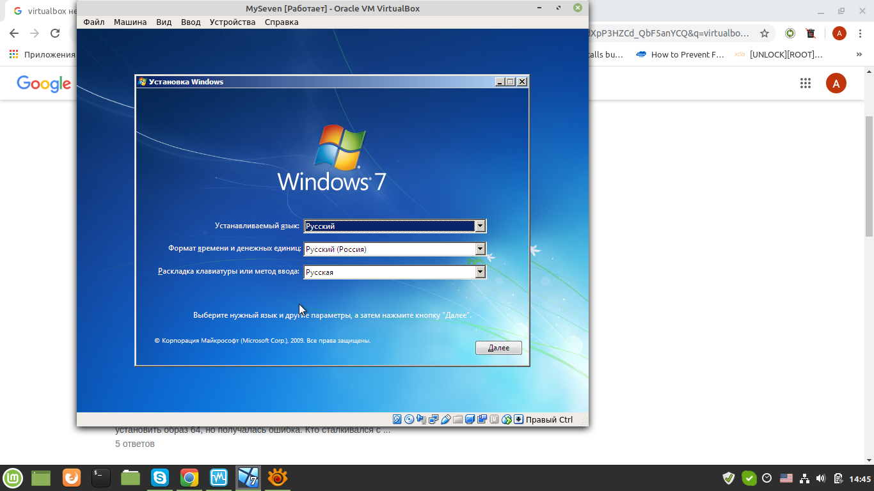Click the update manager shield tray icon
This screenshot has height=491, width=874.
[729, 478]
